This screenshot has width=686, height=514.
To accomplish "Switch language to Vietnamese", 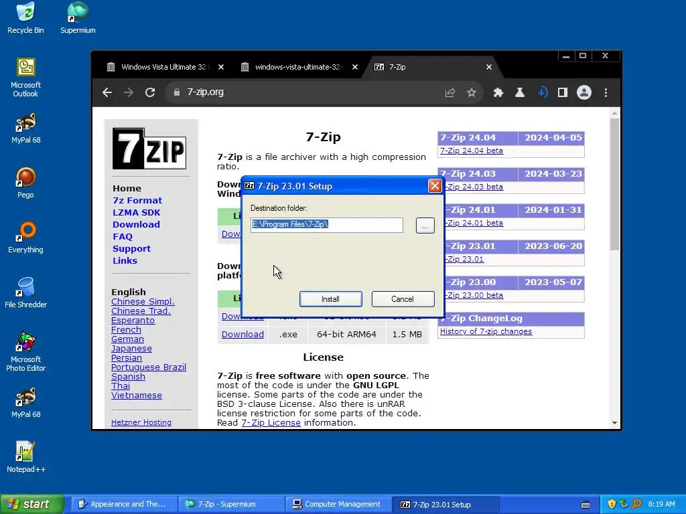I will click(x=137, y=395).
